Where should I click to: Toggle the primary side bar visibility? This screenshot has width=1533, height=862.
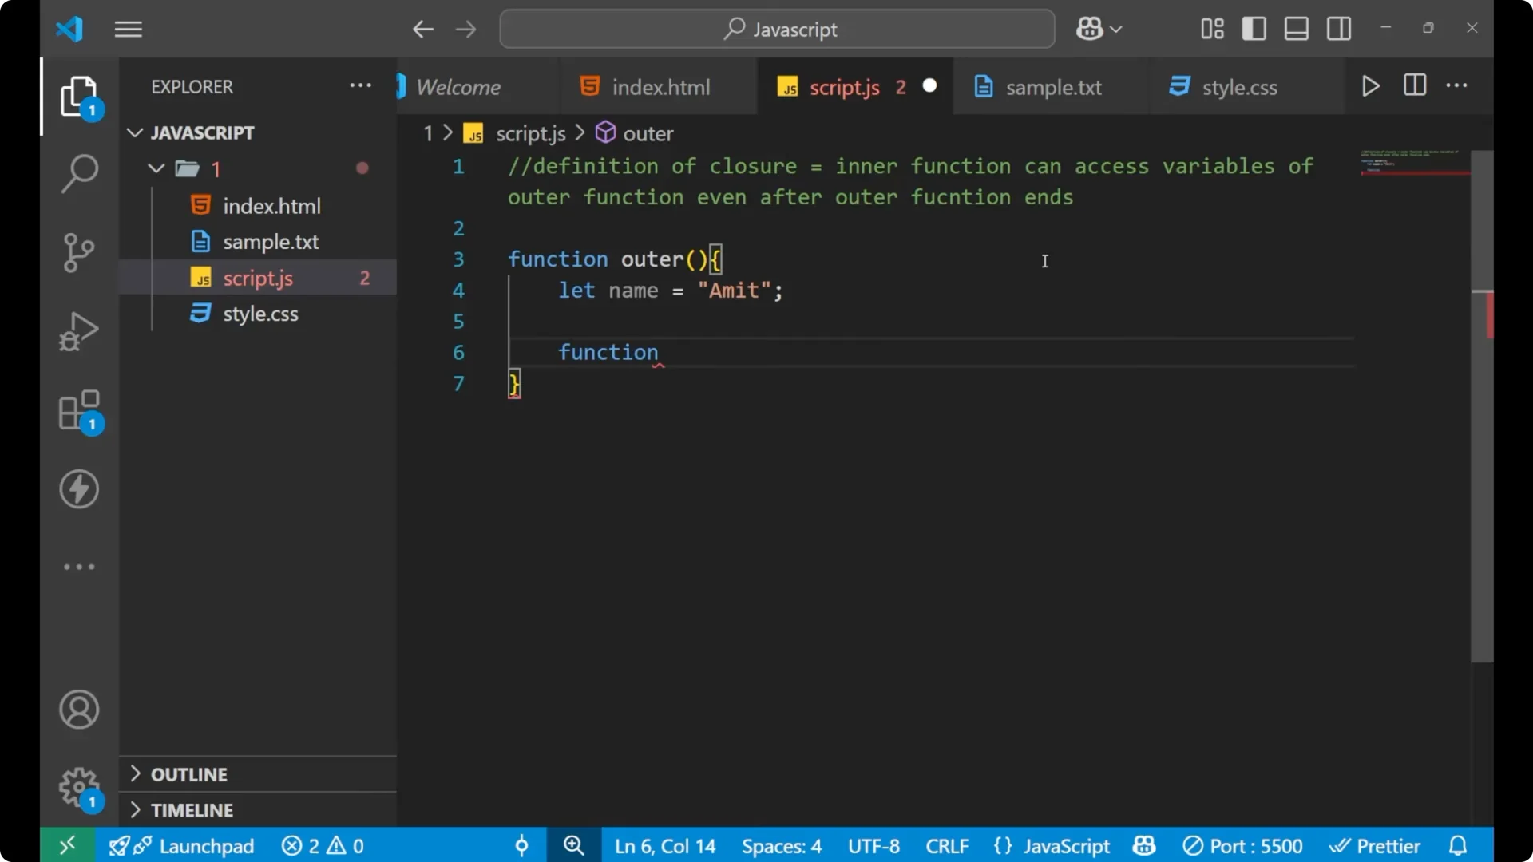[x=1254, y=28]
